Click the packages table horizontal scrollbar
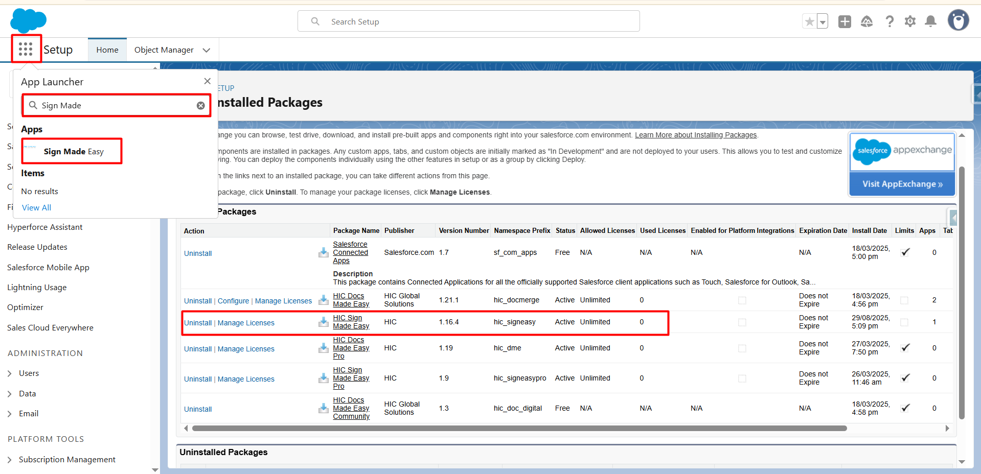The width and height of the screenshot is (981, 474). (519, 428)
